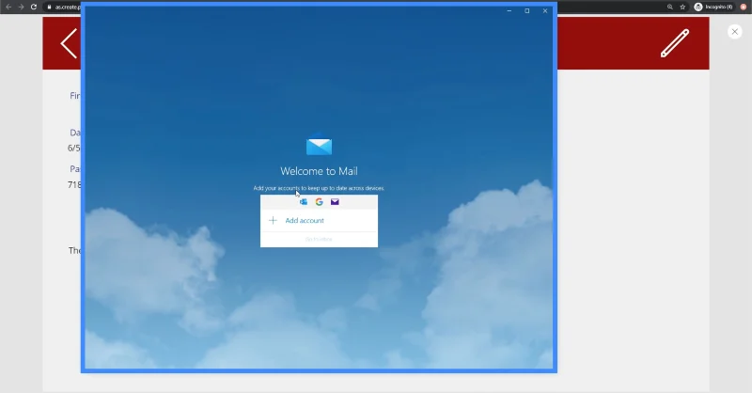Click the Google icon in account panel
Screen dimensions: 752x393
pyautogui.click(x=319, y=202)
